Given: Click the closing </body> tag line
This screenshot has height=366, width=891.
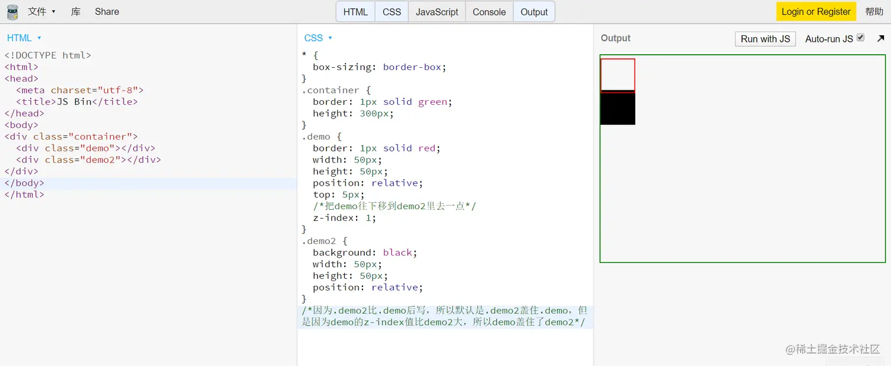Looking at the screenshot, I should coord(24,183).
